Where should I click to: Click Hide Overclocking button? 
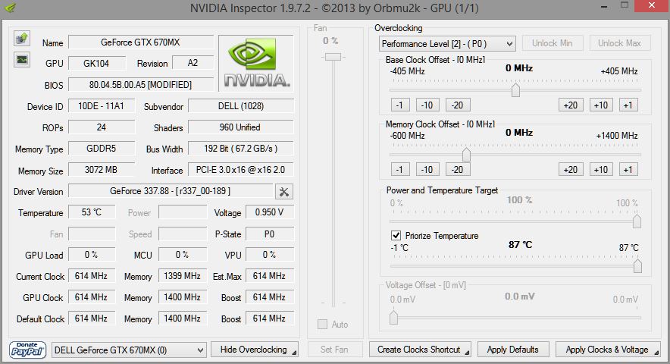[x=255, y=350]
